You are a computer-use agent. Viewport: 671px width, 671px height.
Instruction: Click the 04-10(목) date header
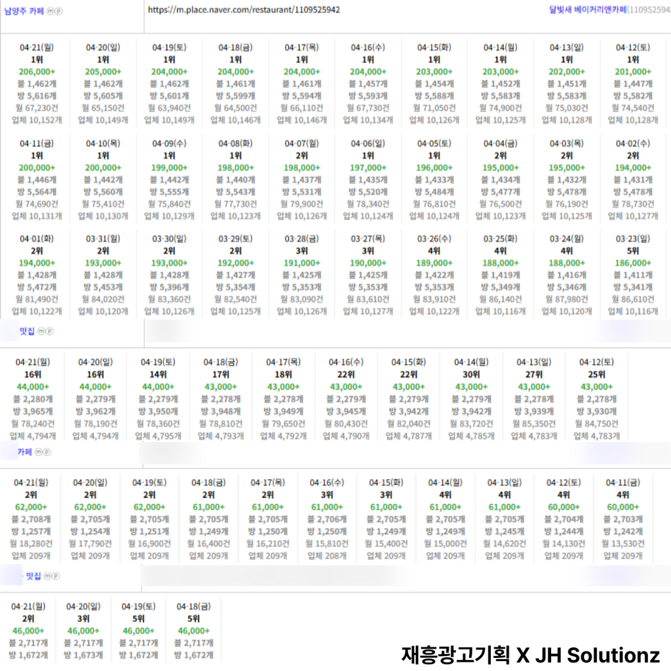[103, 144]
